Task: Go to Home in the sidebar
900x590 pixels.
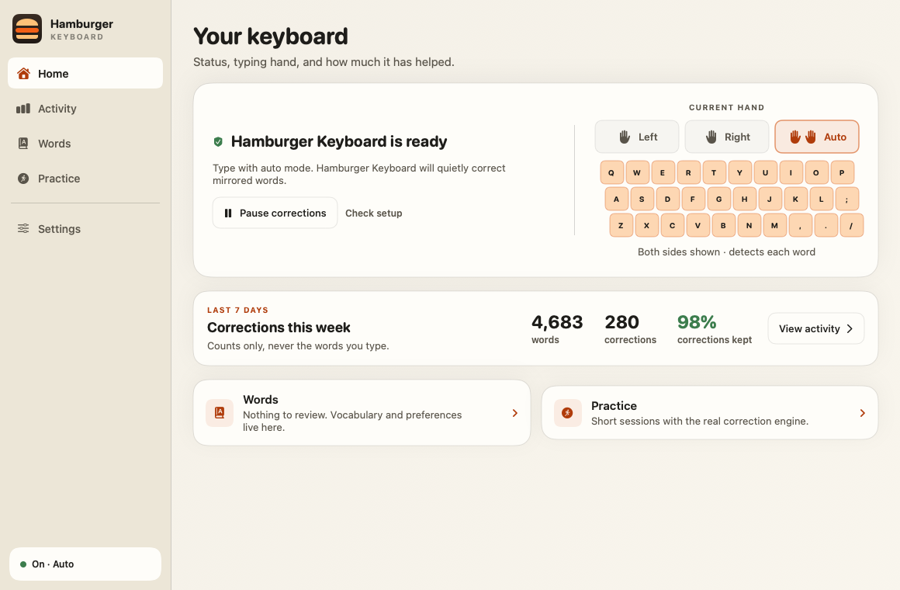Action: 85,73
